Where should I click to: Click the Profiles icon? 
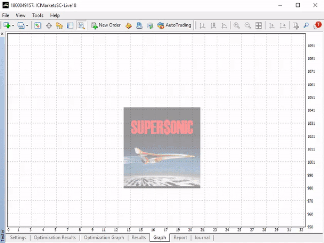21,26
